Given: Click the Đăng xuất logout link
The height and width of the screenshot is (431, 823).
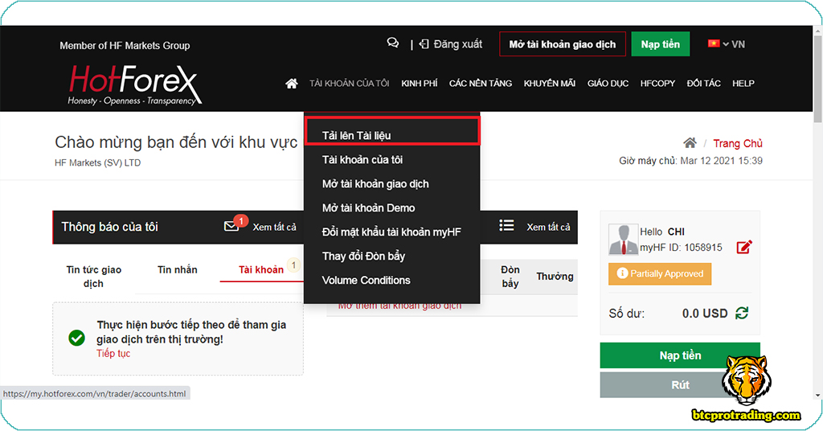Looking at the screenshot, I should (451, 44).
